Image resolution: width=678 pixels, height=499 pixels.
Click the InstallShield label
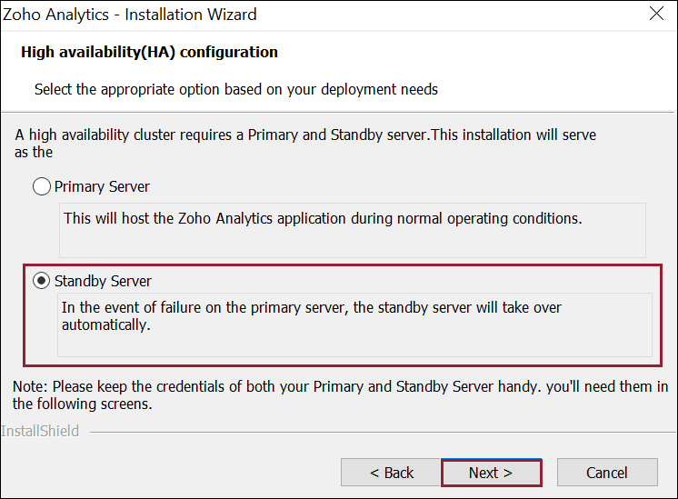pyautogui.click(x=40, y=432)
